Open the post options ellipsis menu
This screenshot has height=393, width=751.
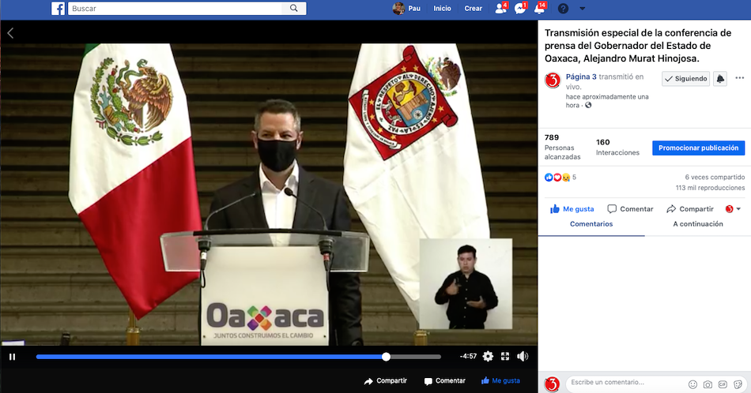739,78
